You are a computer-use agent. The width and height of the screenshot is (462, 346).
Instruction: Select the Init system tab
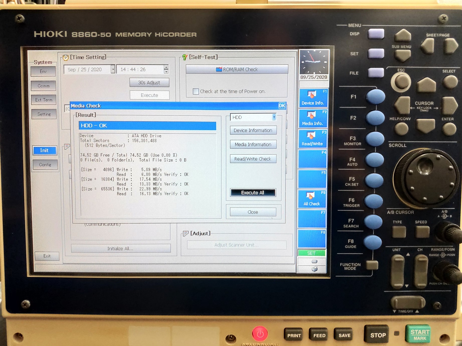(x=44, y=150)
